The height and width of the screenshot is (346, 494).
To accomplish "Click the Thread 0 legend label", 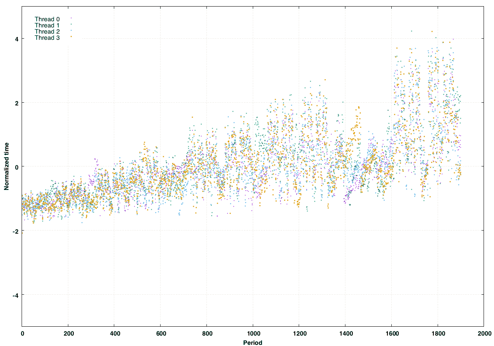I will coord(47,19).
